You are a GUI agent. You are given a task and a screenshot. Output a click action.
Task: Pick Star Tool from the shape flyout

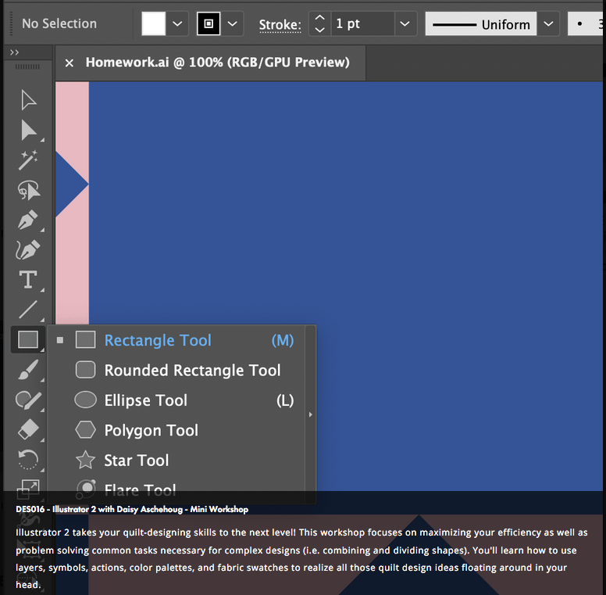click(x=137, y=461)
